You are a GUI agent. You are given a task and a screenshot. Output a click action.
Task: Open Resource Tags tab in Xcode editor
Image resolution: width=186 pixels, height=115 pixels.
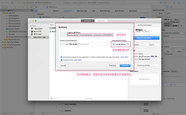82,11
